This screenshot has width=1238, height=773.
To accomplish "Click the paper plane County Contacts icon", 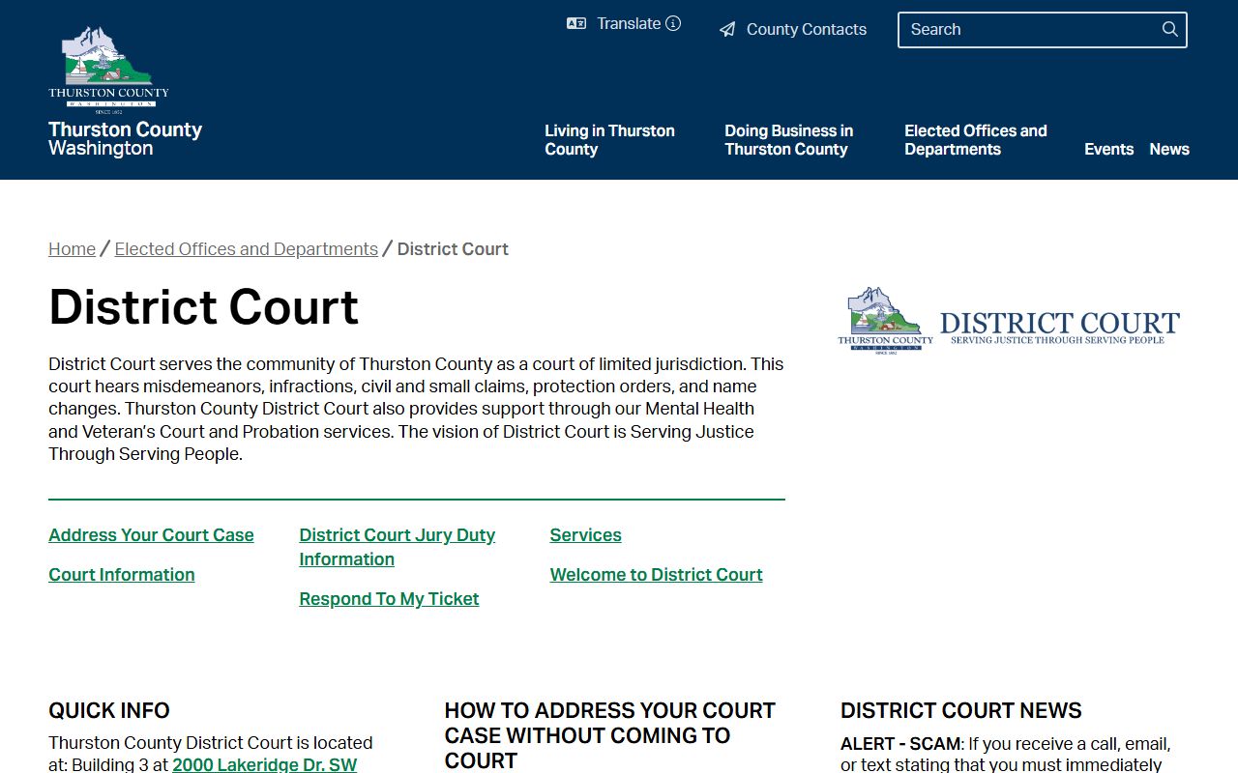I will point(727,30).
